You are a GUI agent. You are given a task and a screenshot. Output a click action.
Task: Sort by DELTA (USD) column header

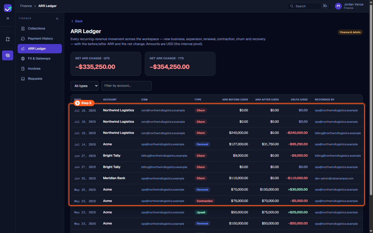tap(299, 100)
